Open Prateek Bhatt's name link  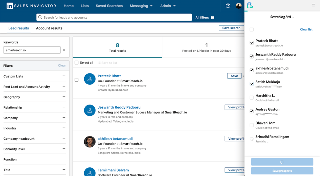109,76
